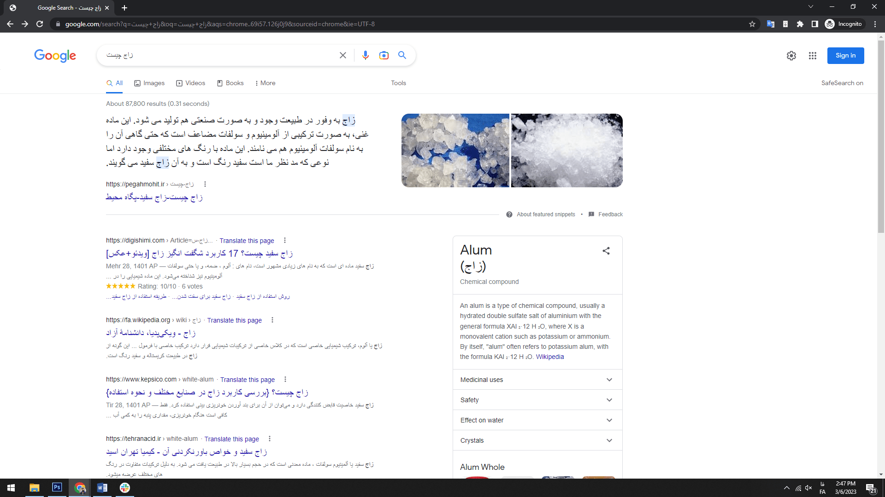Open the Incognito profile button
885x497 pixels.
844,24
